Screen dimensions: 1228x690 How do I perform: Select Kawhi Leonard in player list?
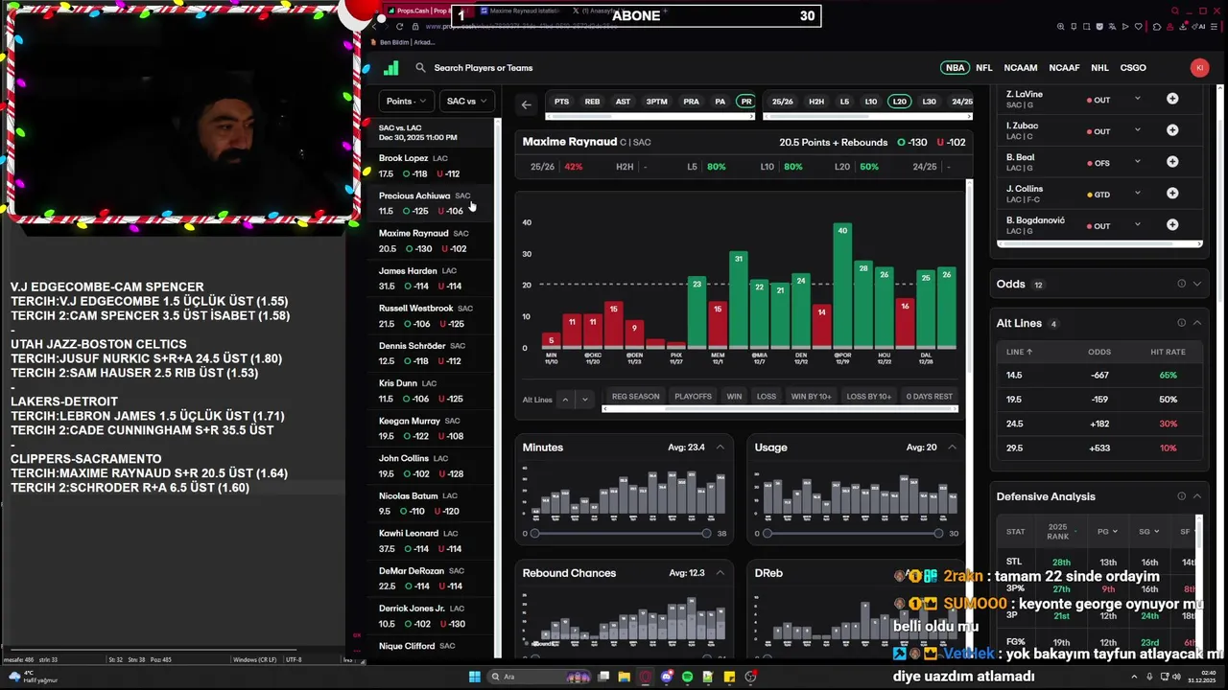point(430,541)
